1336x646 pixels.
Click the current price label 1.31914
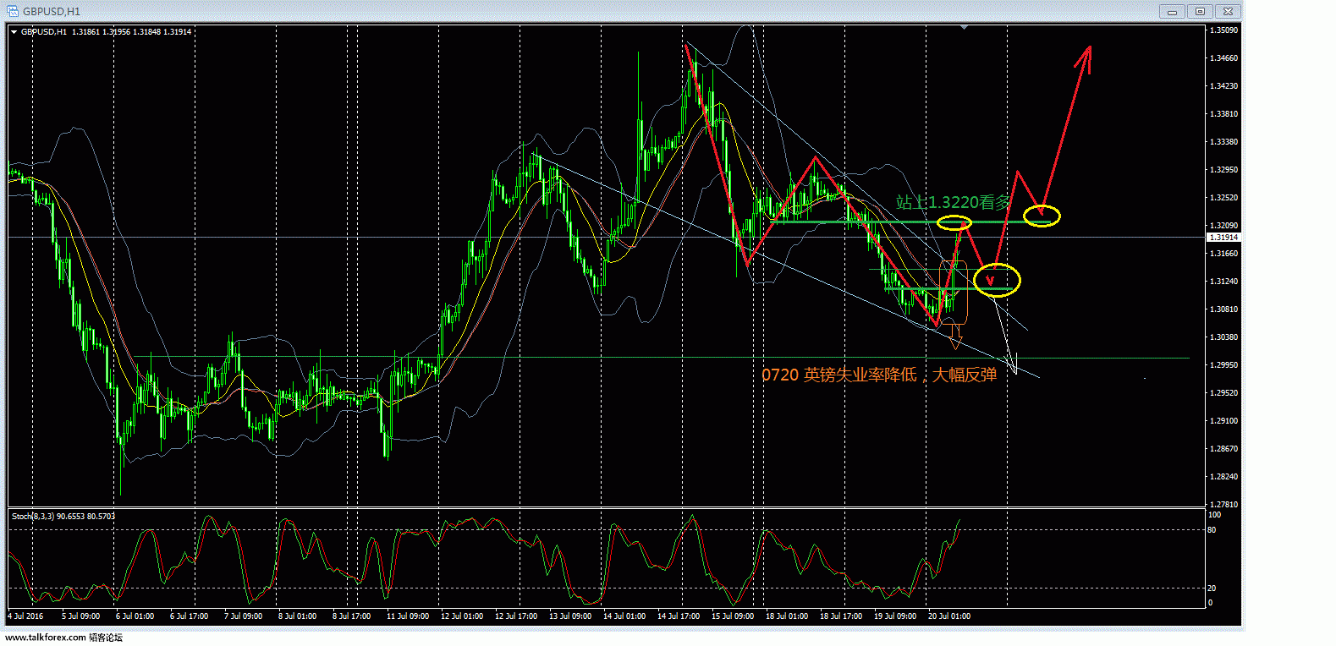point(1223,238)
